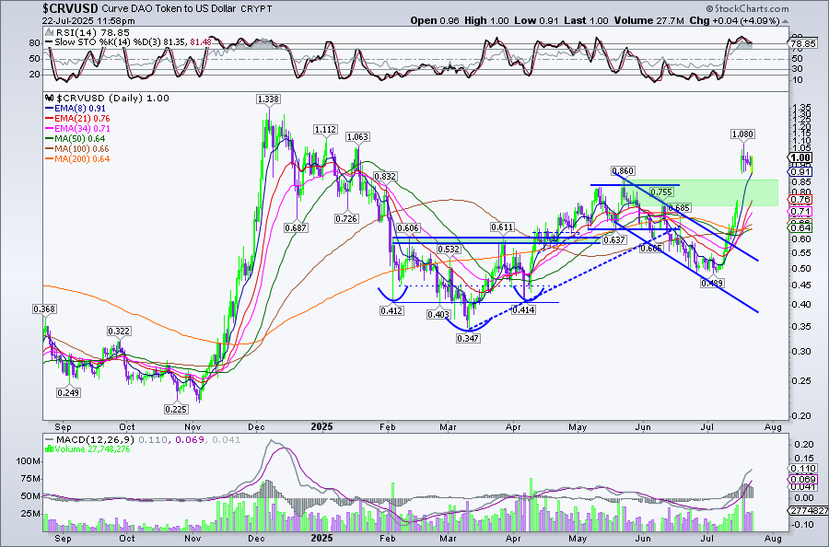Click the Chg +0.04 (+4.09%) value
This screenshot has height=547, width=829.
734,20
